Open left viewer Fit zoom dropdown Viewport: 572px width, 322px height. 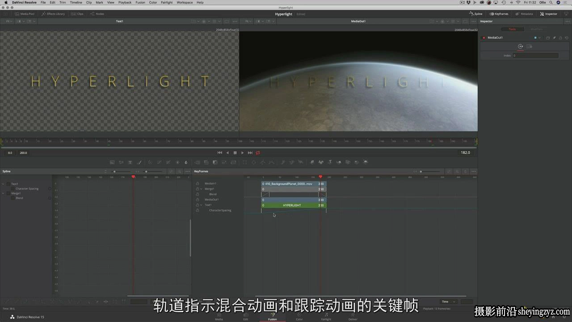pos(9,21)
